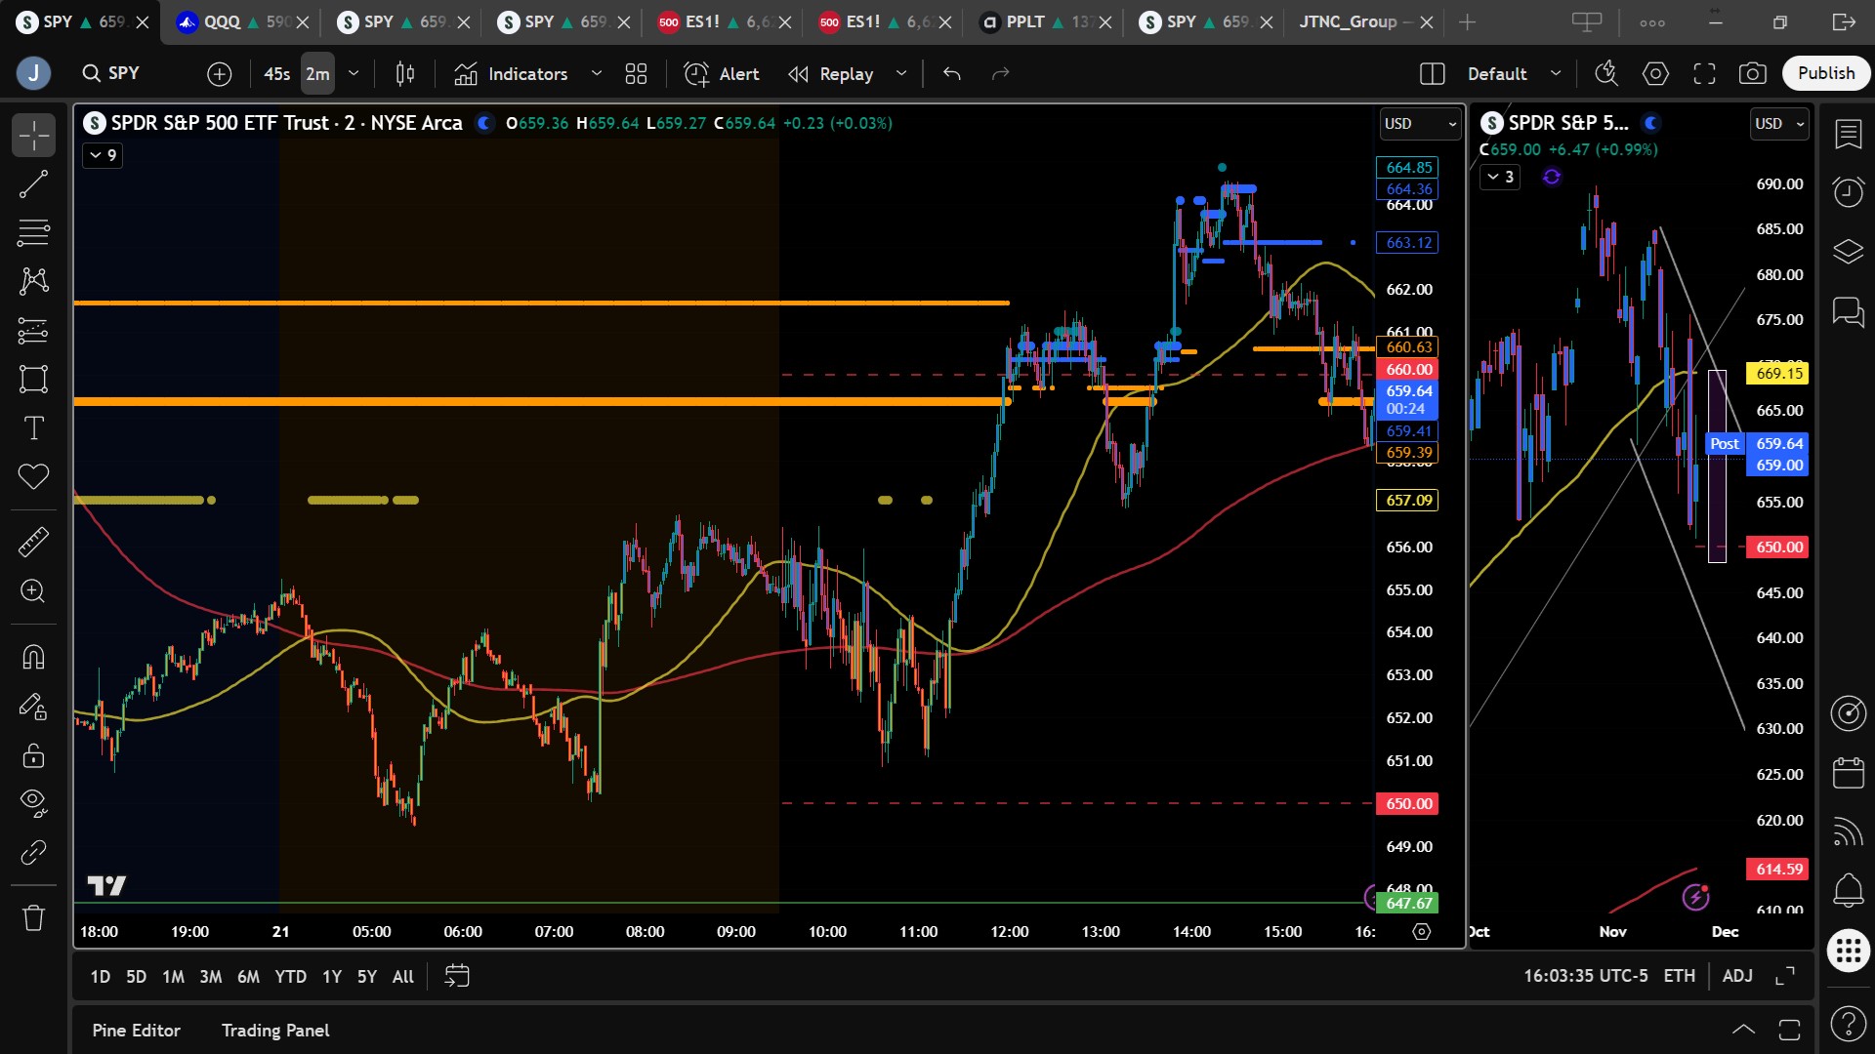Remove drawings with trash can icon
Screen dimensions: 1875x1054
point(33,917)
